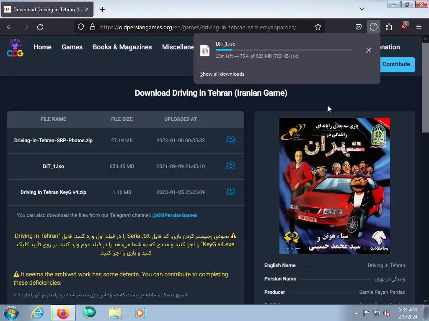Open Windows Explorer folder from taskbar
The height and width of the screenshot is (321, 429).
tap(115, 313)
